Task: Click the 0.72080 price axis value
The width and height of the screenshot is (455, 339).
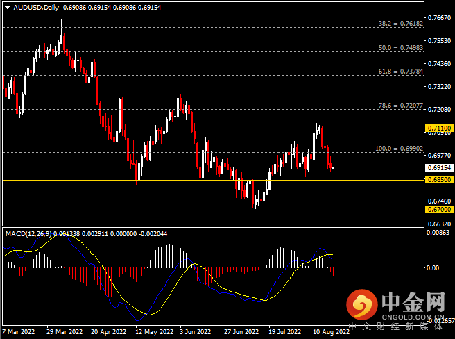Action: point(439,109)
